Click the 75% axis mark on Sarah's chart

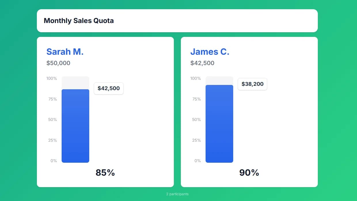[x=52, y=99]
